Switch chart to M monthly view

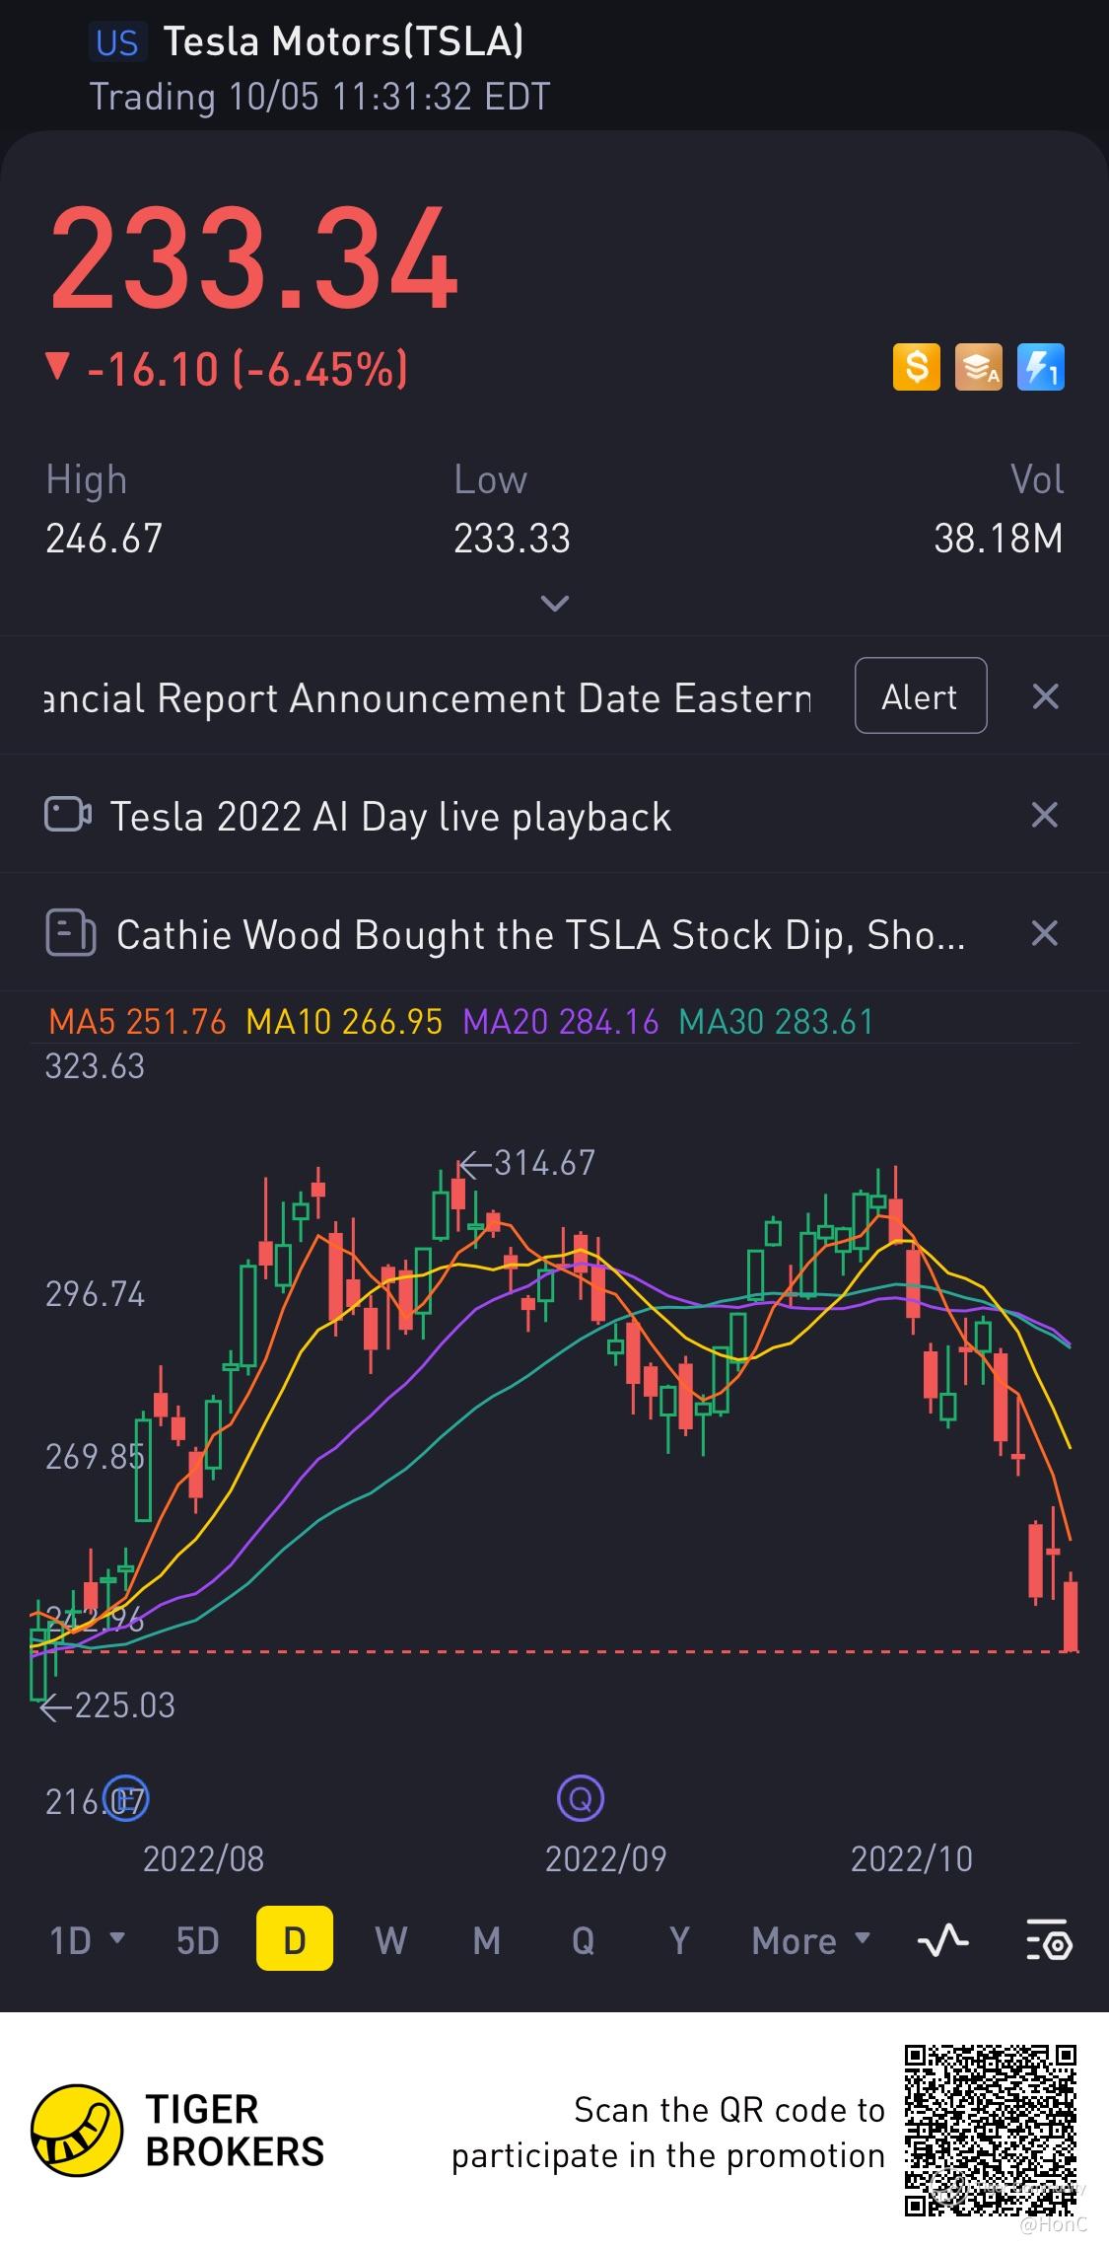coord(487,1940)
